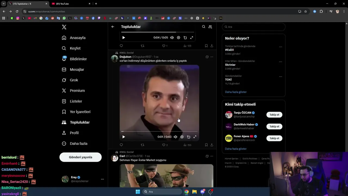
Task: Click discover communities people icon
Action: (x=210, y=27)
